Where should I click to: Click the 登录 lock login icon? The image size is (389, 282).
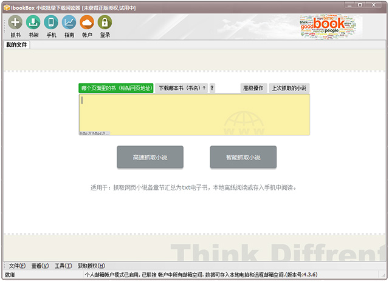click(105, 22)
